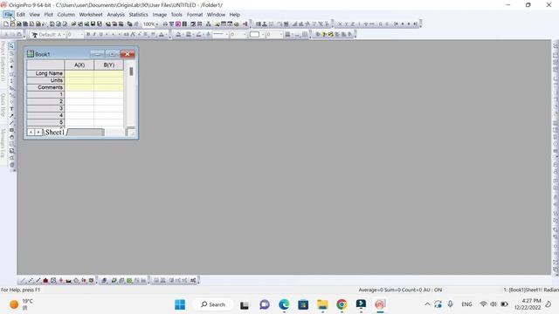The width and height of the screenshot is (559, 314).
Task: Expand hidden system tray icons chevron
Action: tap(427, 304)
